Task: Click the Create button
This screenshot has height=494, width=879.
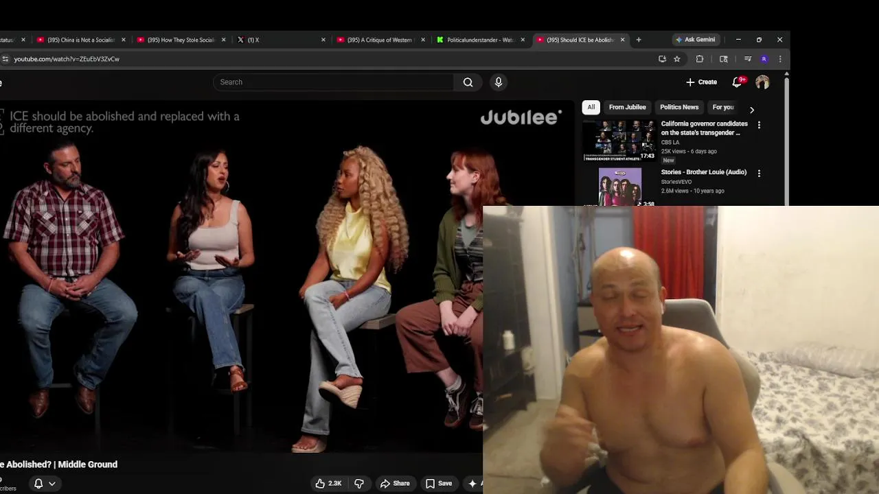Action: 701,82
